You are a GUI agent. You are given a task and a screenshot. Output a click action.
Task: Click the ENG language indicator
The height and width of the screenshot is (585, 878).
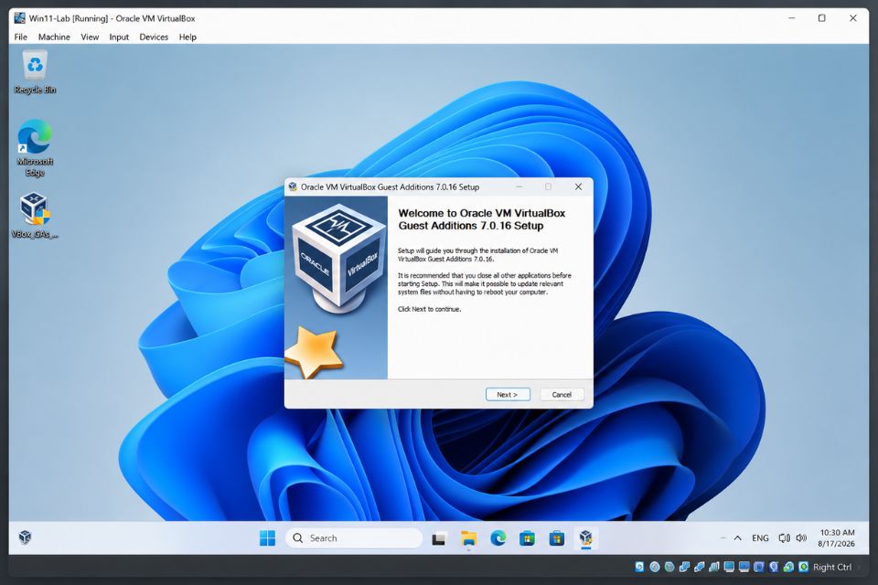pyautogui.click(x=760, y=538)
